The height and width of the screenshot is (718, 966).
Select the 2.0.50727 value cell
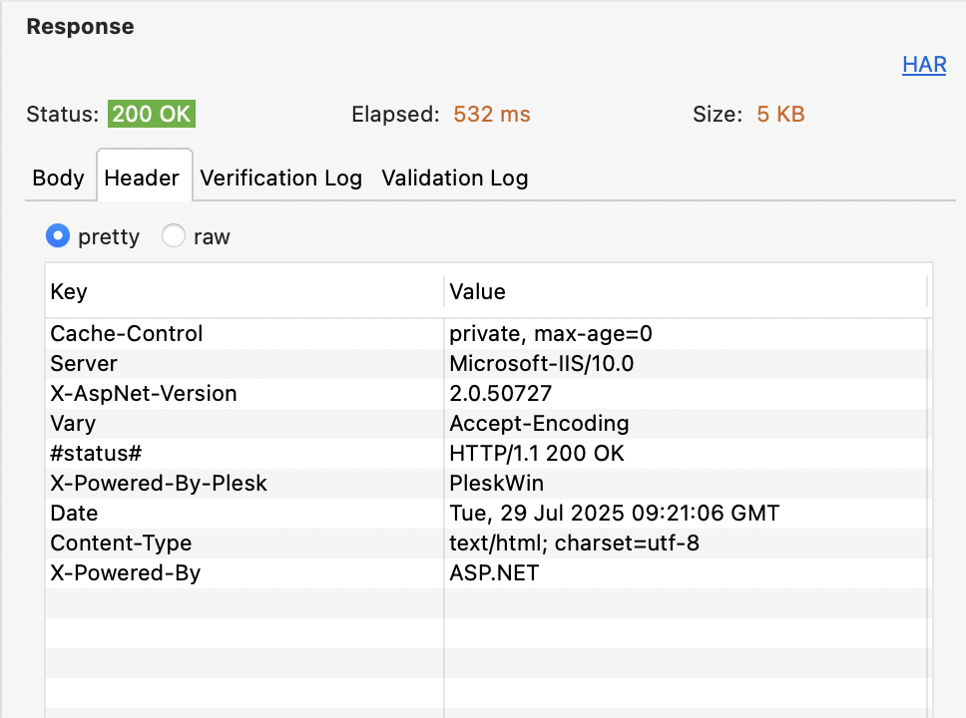click(685, 394)
